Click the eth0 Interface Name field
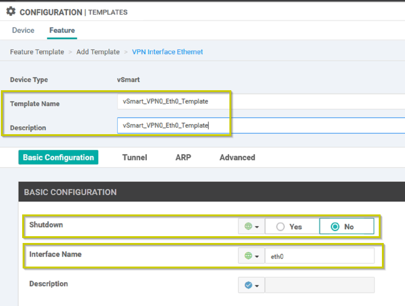This screenshot has width=405, height=306. pyautogui.click(x=319, y=256)
